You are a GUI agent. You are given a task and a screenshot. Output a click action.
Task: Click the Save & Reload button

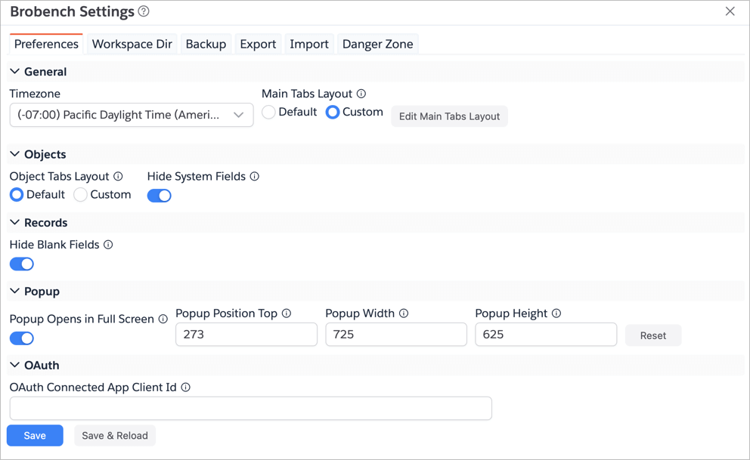point(115,436)
